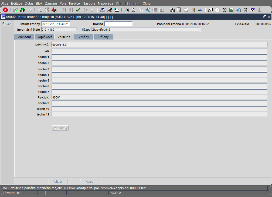272x197 pixels.
Task: Open the Akce menu
Action: (5, 3)
